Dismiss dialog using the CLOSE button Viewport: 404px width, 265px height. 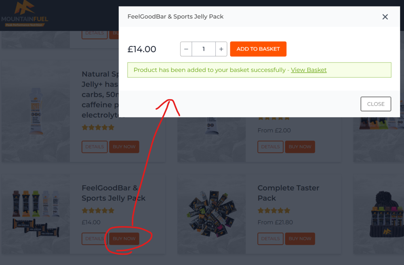[x=376, y=104]
